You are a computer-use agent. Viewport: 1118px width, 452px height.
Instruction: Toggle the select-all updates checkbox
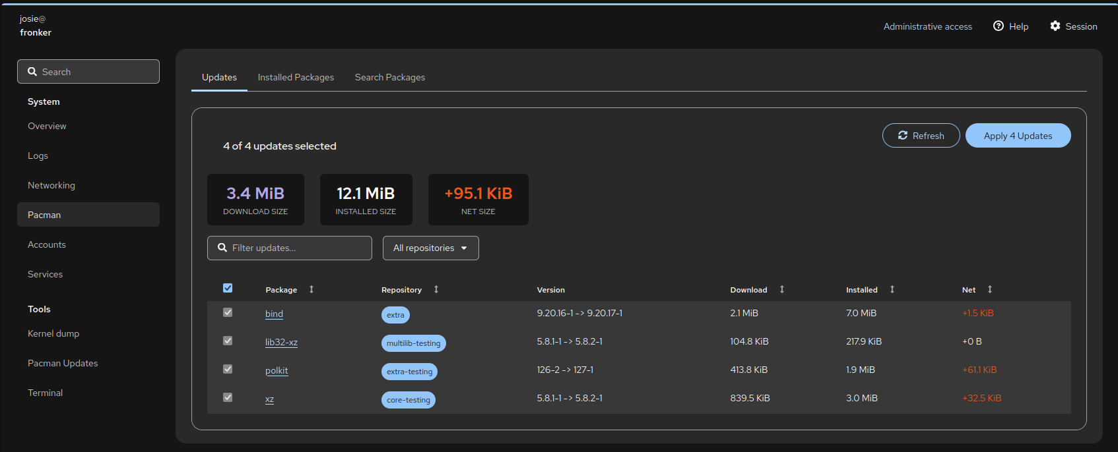228,288
